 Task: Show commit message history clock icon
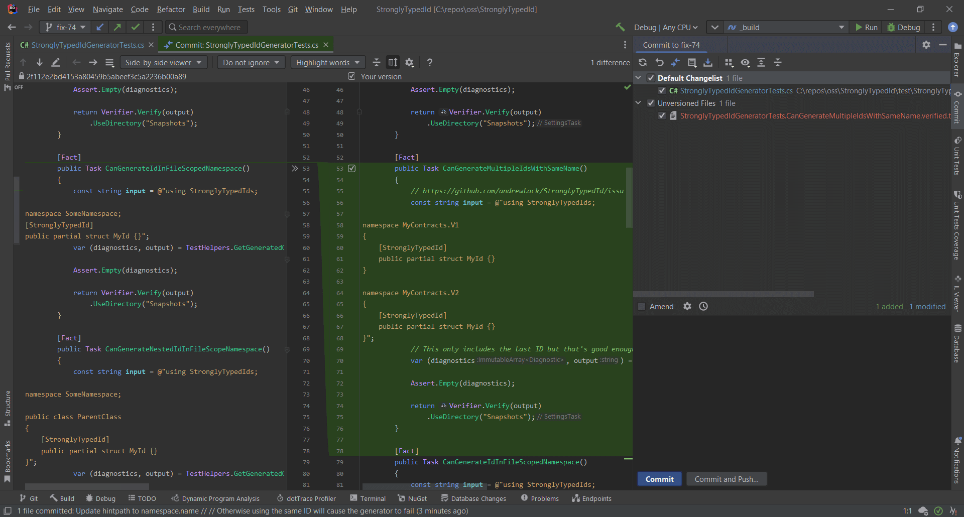[703, 306]
